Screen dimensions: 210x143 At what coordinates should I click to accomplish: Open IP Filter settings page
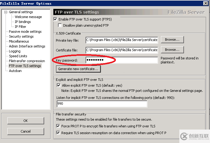click(21, 27)
